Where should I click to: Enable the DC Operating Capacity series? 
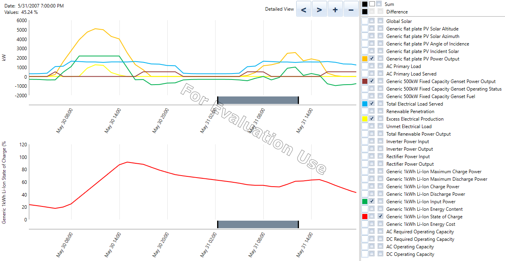(x=372, y=254)
